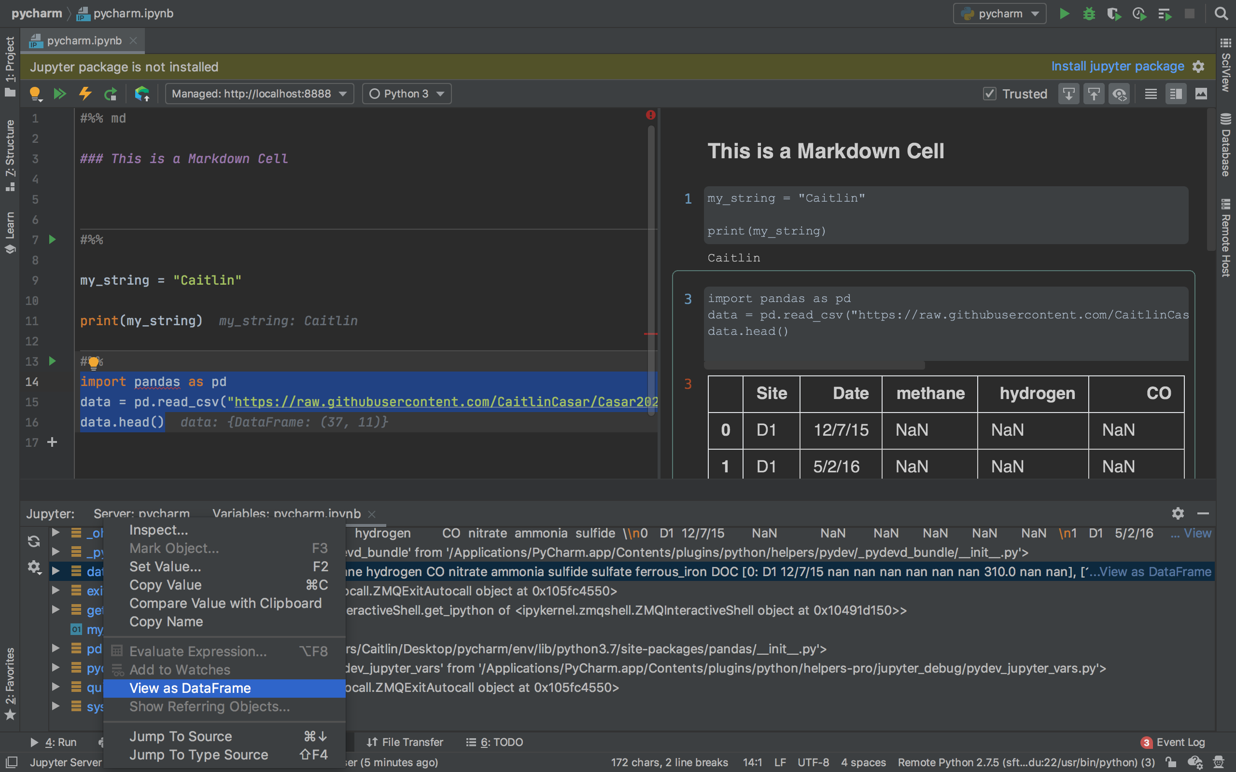Click the lightning bolt interrupt kernel icon
This screenshot has height=772, width=1236.
[x=85, y=94]
